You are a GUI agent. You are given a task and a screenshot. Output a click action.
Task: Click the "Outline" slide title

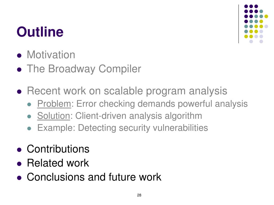pyautogui.click(x=40, y=32)
